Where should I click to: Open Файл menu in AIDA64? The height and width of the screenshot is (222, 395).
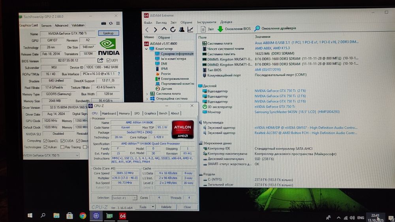tap(148, 22)
